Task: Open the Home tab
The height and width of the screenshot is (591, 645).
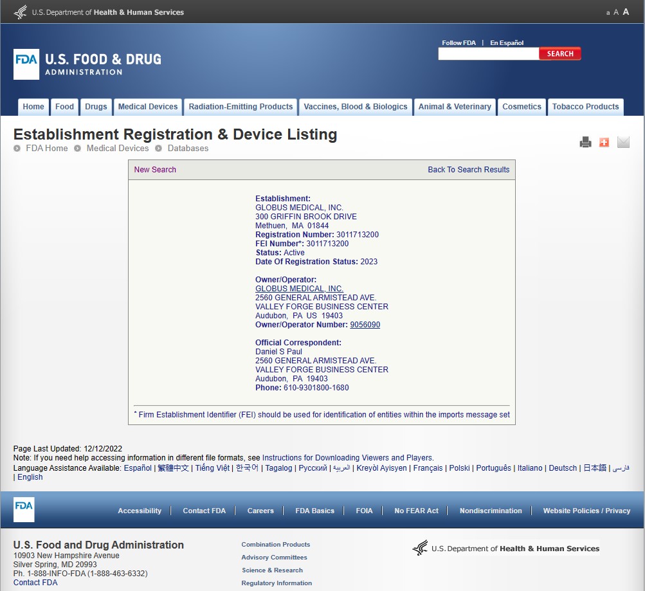Action: click(x=33, y=107)
